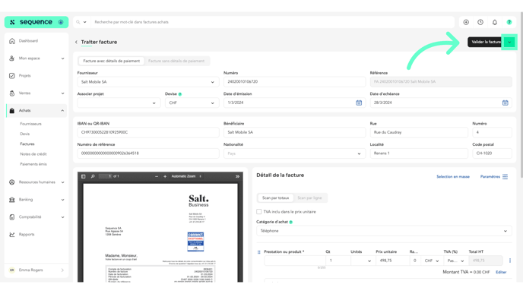Open the Associer projet dropdown
This screenshot has height=294, width=523.
pos(119,103)
